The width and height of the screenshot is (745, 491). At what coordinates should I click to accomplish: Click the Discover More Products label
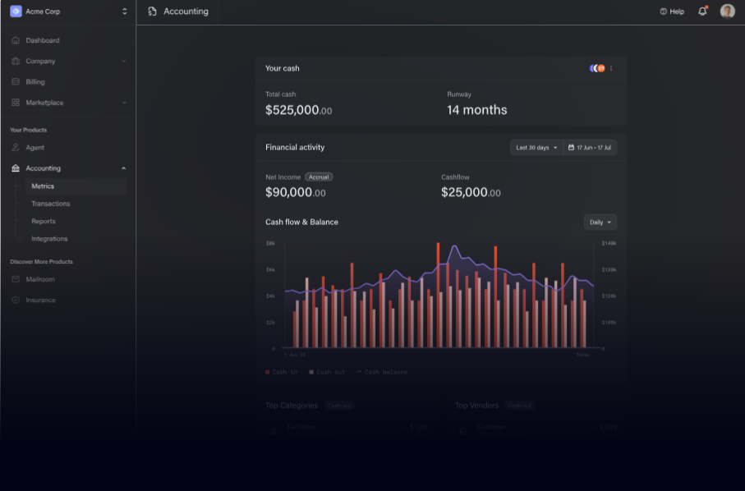[41, 262]
